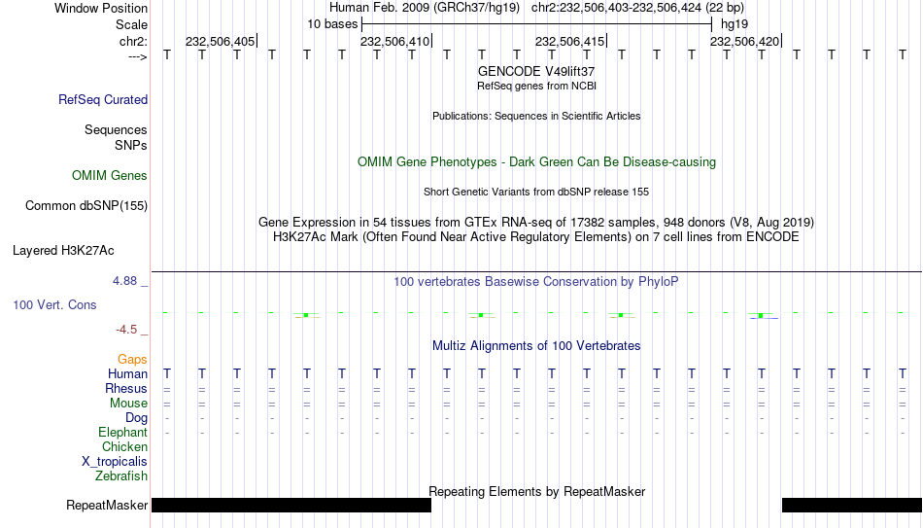The height and width of the screenshot is (528, 923).
Task: Click the Common dbSNP(155) track label
Action: pos(86,206)
